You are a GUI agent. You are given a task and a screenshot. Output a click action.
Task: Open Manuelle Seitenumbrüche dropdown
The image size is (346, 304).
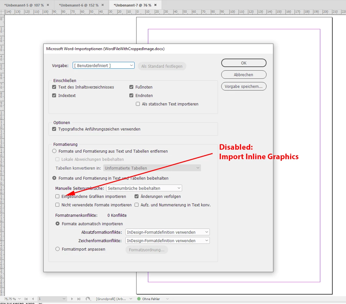(144, 188)
